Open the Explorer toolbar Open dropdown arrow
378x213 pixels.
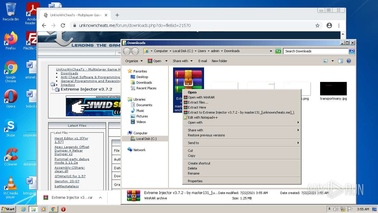pos(166,61)
